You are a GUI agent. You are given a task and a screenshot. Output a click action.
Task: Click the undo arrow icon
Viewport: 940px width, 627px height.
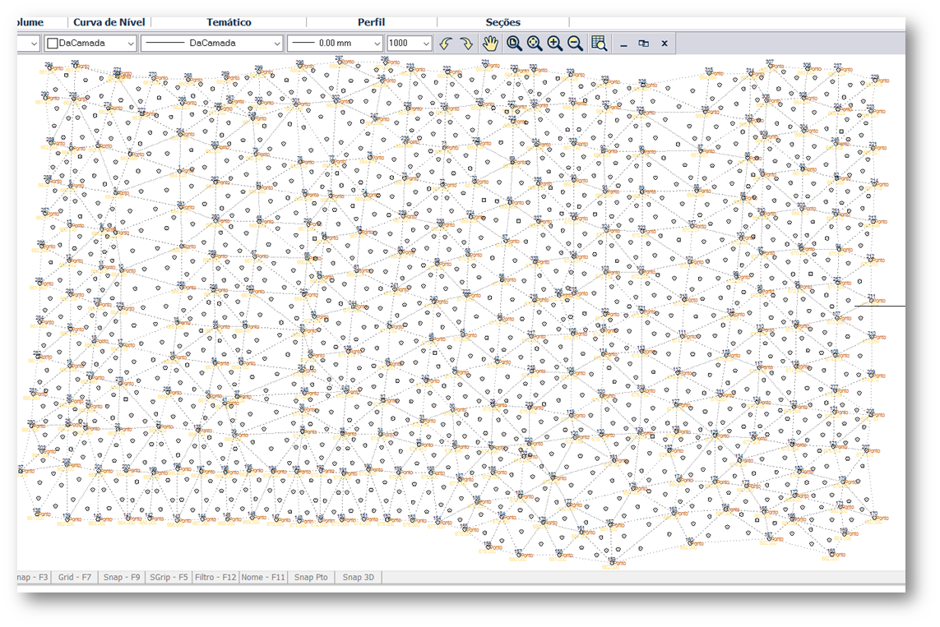[x=446, y=44]
